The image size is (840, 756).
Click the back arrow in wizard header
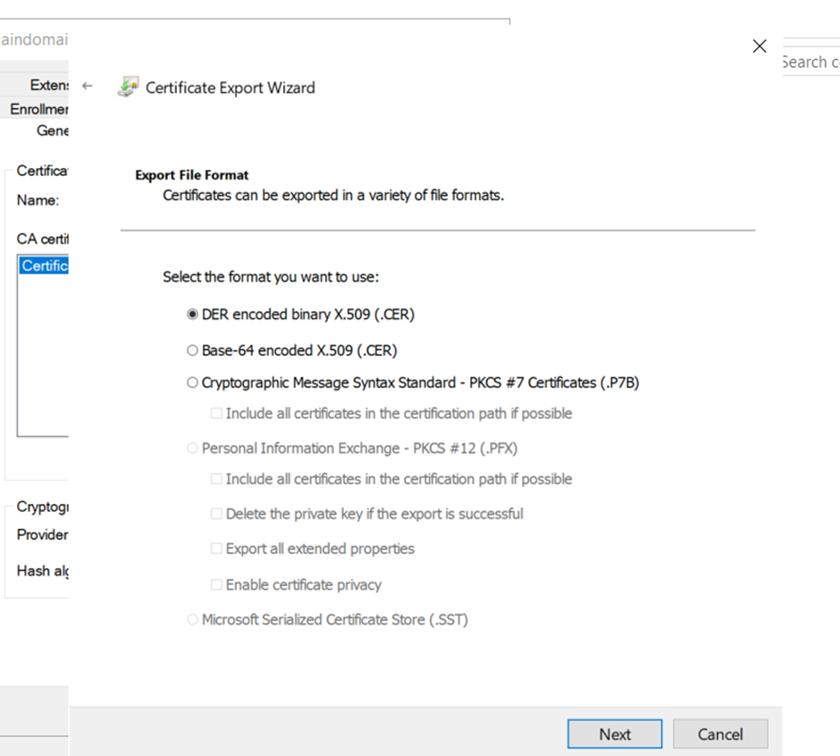(x=87, y=87)
